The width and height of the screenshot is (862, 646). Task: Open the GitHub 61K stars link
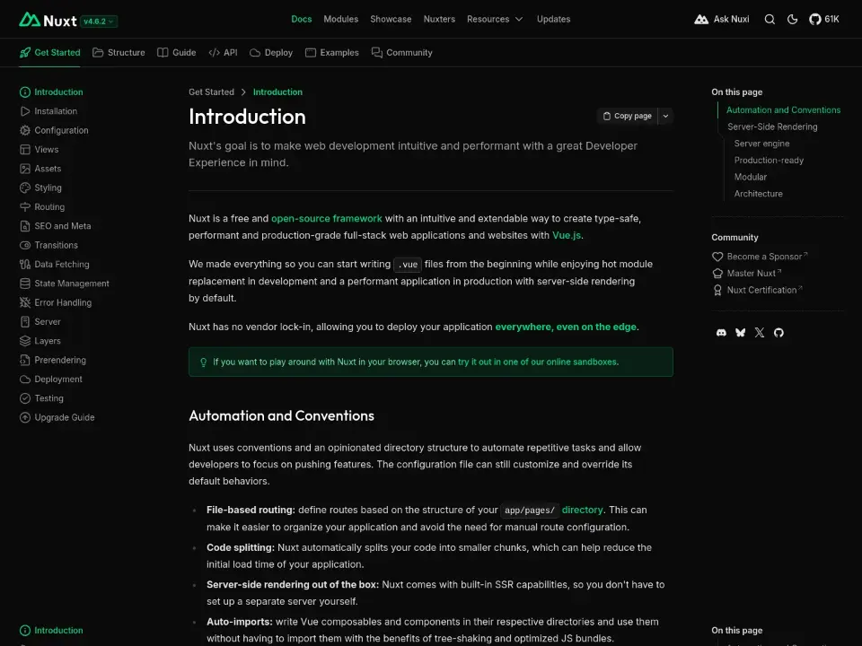tap(824, 19)
